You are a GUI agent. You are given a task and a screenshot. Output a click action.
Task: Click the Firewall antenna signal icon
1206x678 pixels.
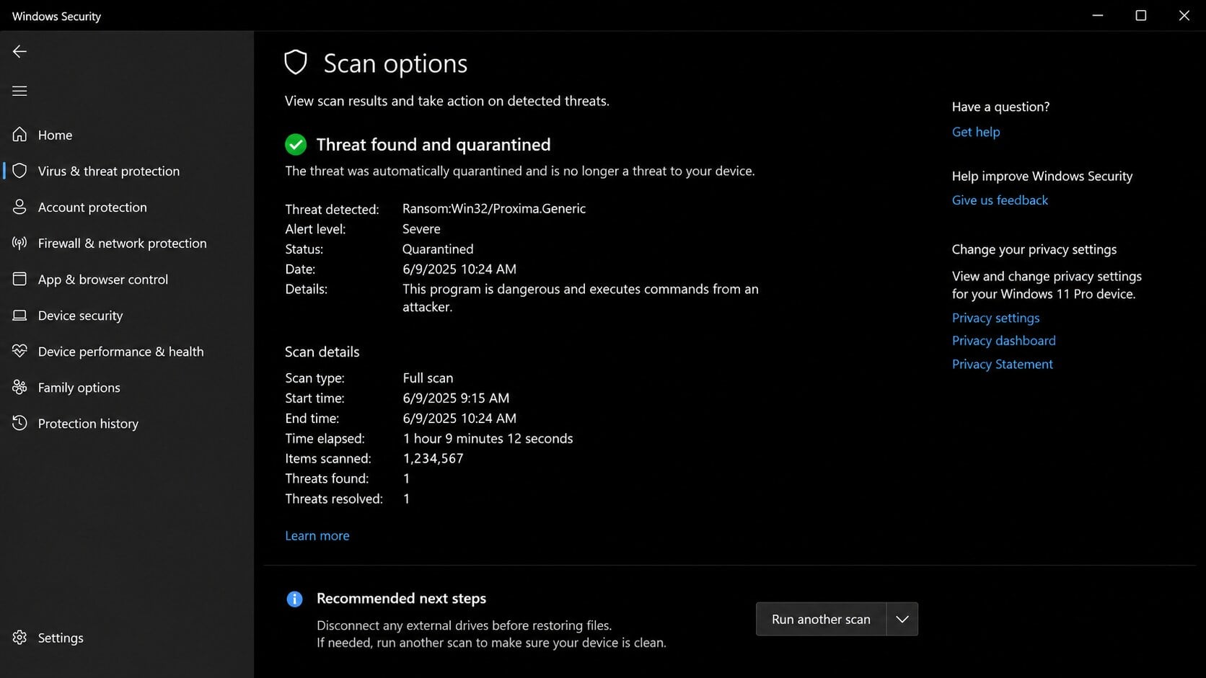19,243
